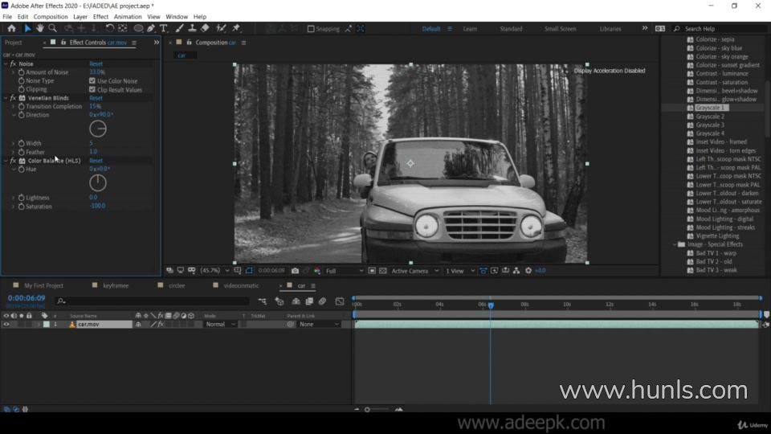Image resolution: width=771 pixels, height=434 pixels.
Task: Open the Active Camera dropdown
Action: (x=414, y=271)
